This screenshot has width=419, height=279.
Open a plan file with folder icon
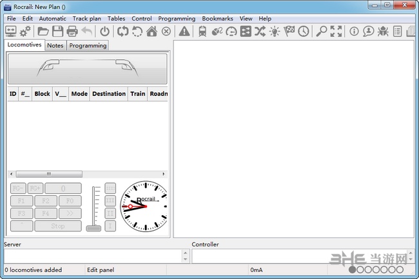click(43, 31)
